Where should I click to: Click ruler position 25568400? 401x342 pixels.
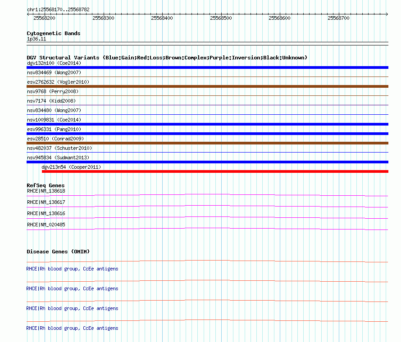click(x=162, y=18)
